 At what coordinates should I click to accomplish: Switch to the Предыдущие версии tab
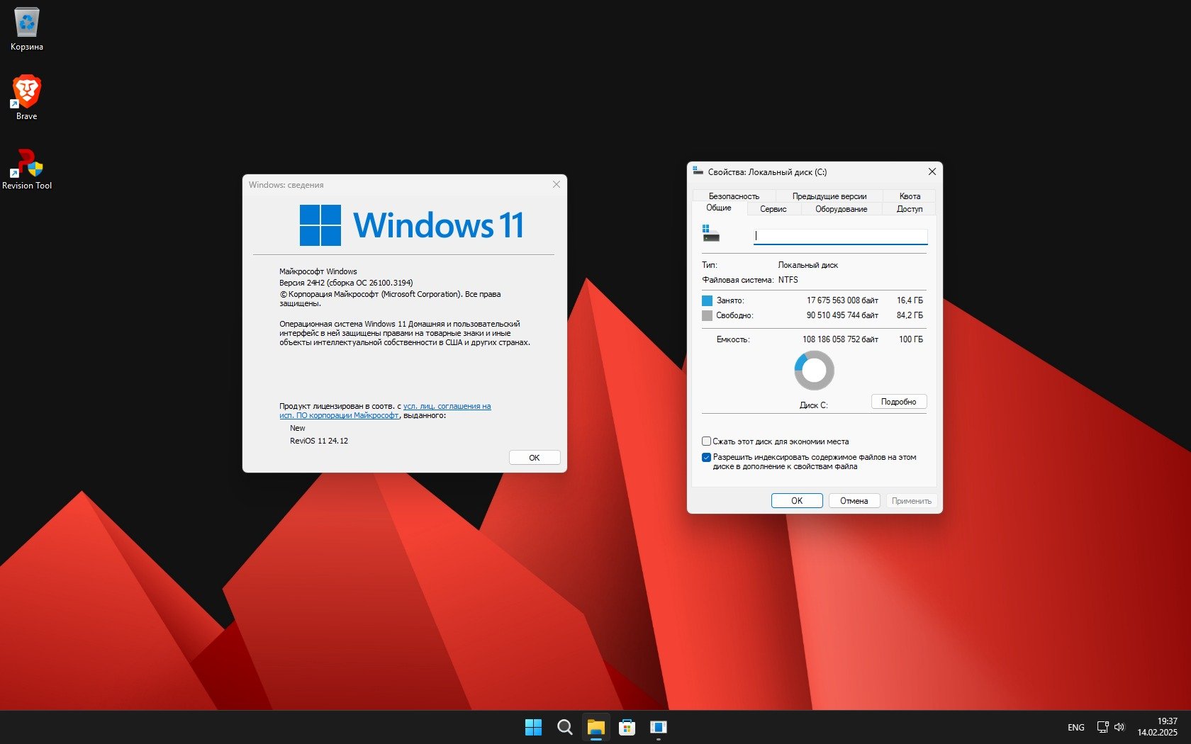coord(829,196)
